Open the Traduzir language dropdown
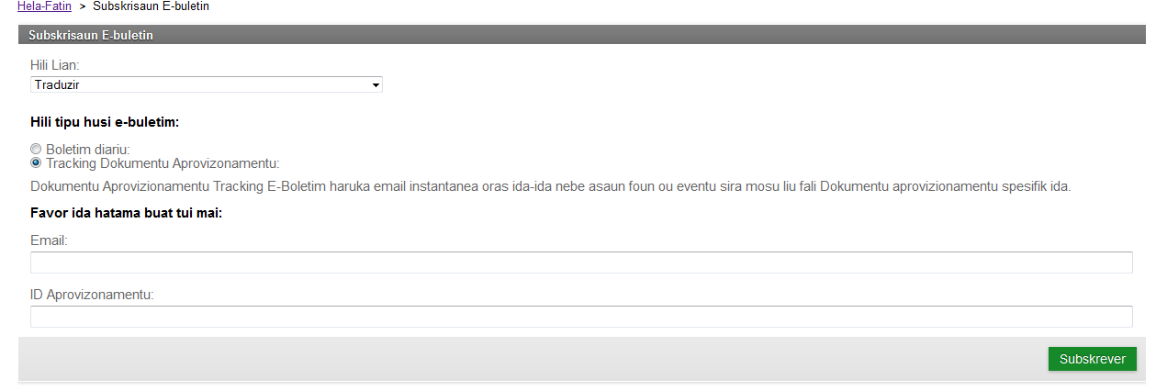 click(206, 84)
